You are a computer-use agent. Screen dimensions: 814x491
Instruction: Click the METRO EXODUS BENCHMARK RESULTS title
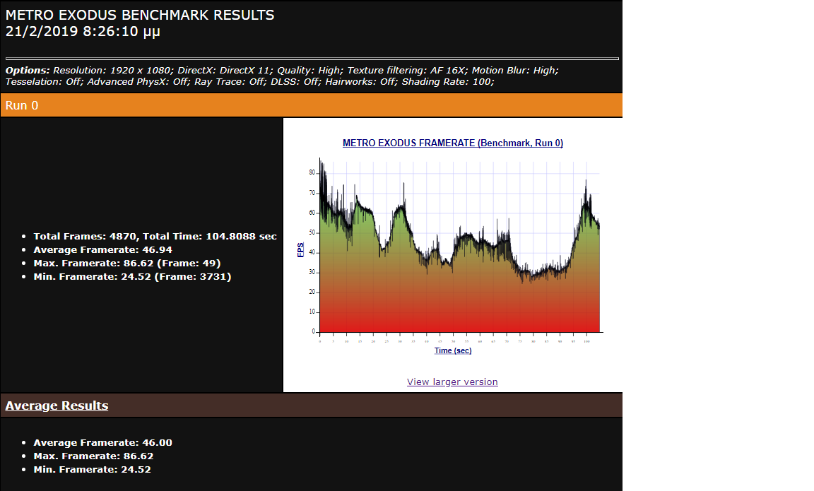[x=140, y=15]
